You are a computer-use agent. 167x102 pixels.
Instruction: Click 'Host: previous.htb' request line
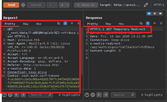point(24,40)
